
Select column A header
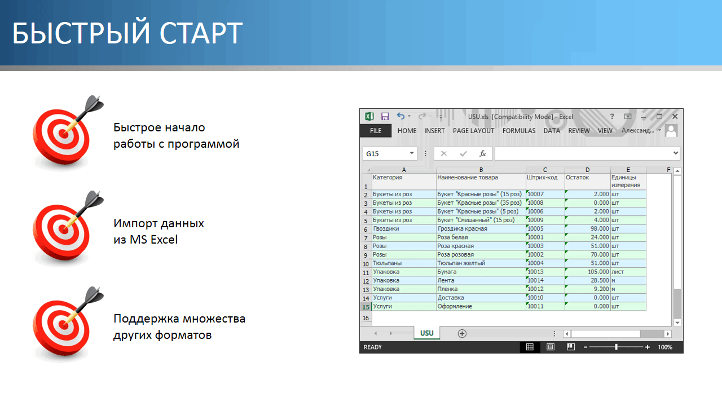coord(404,170)
